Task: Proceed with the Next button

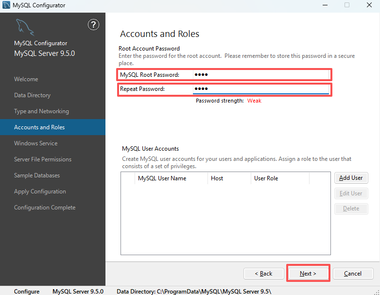Action: (x=308, y=274)
